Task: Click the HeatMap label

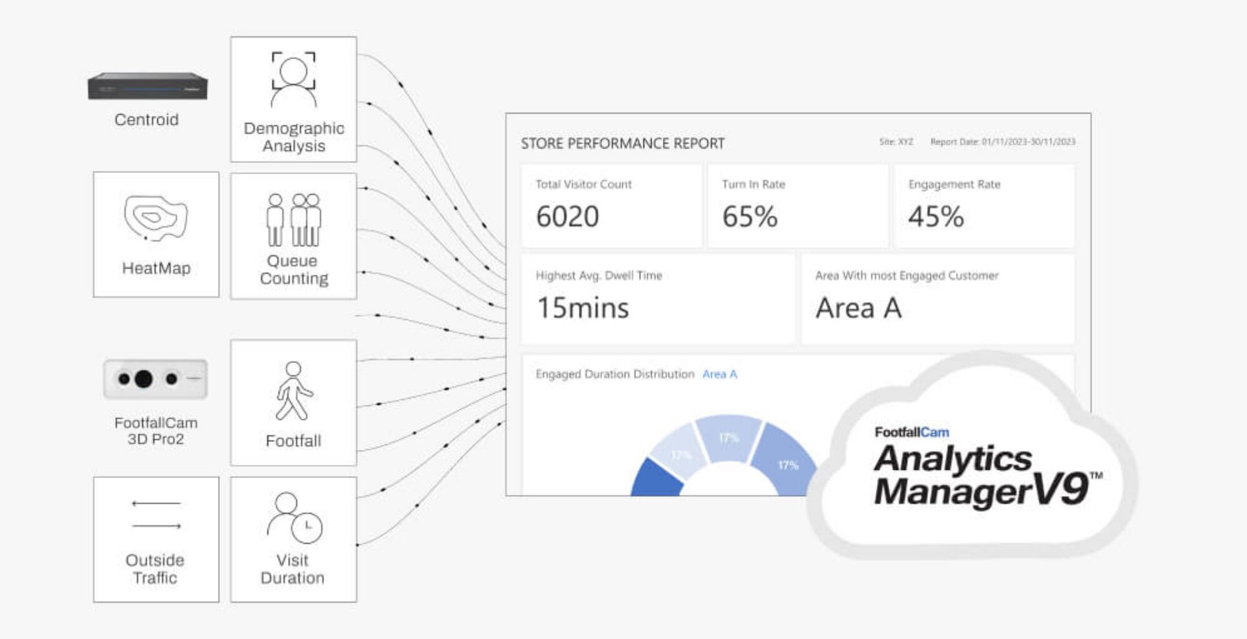Action: click(156, 268)
